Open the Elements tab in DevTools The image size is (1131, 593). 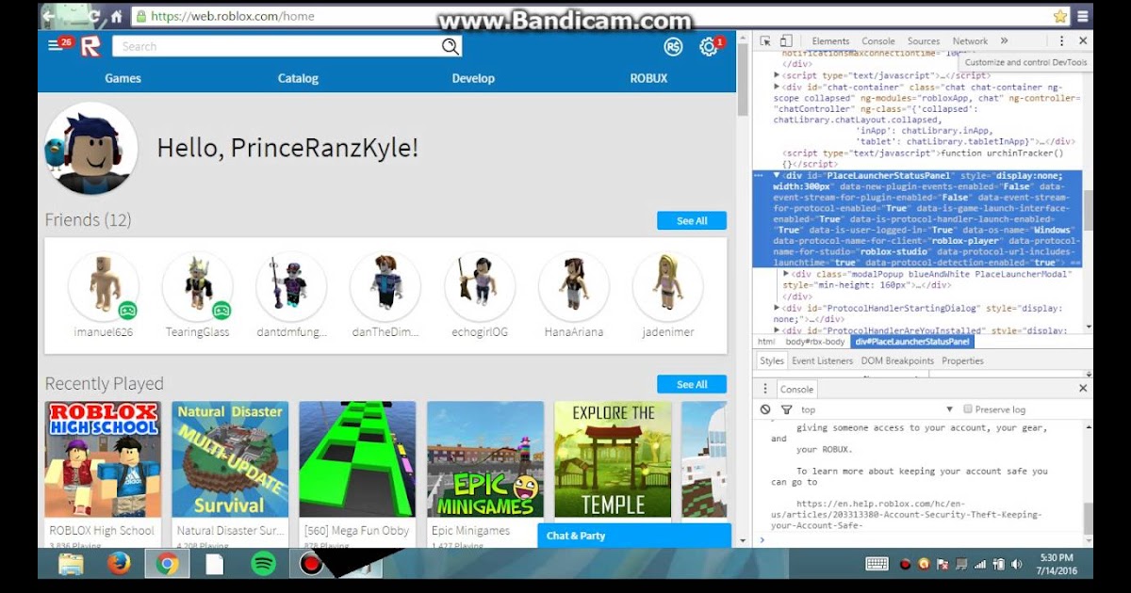click(830, 40)
